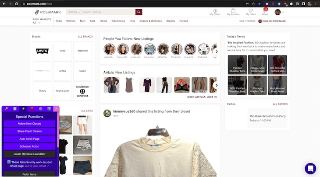Reload the page with browser refresh icon
The height and width of the screenshot is (177, 320).
coord(16,4)
